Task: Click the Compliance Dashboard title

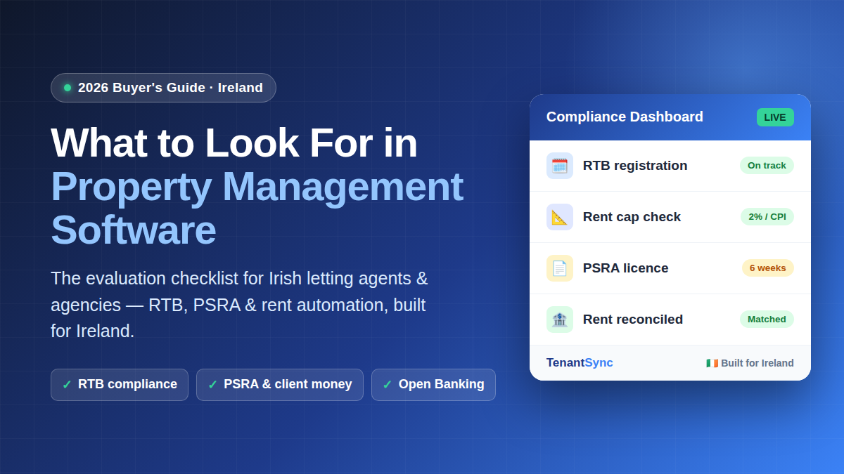Action: click(x=625, y=117)
